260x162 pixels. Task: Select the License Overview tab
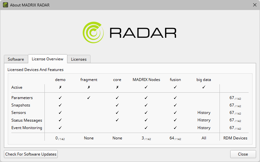click(48, 59)
